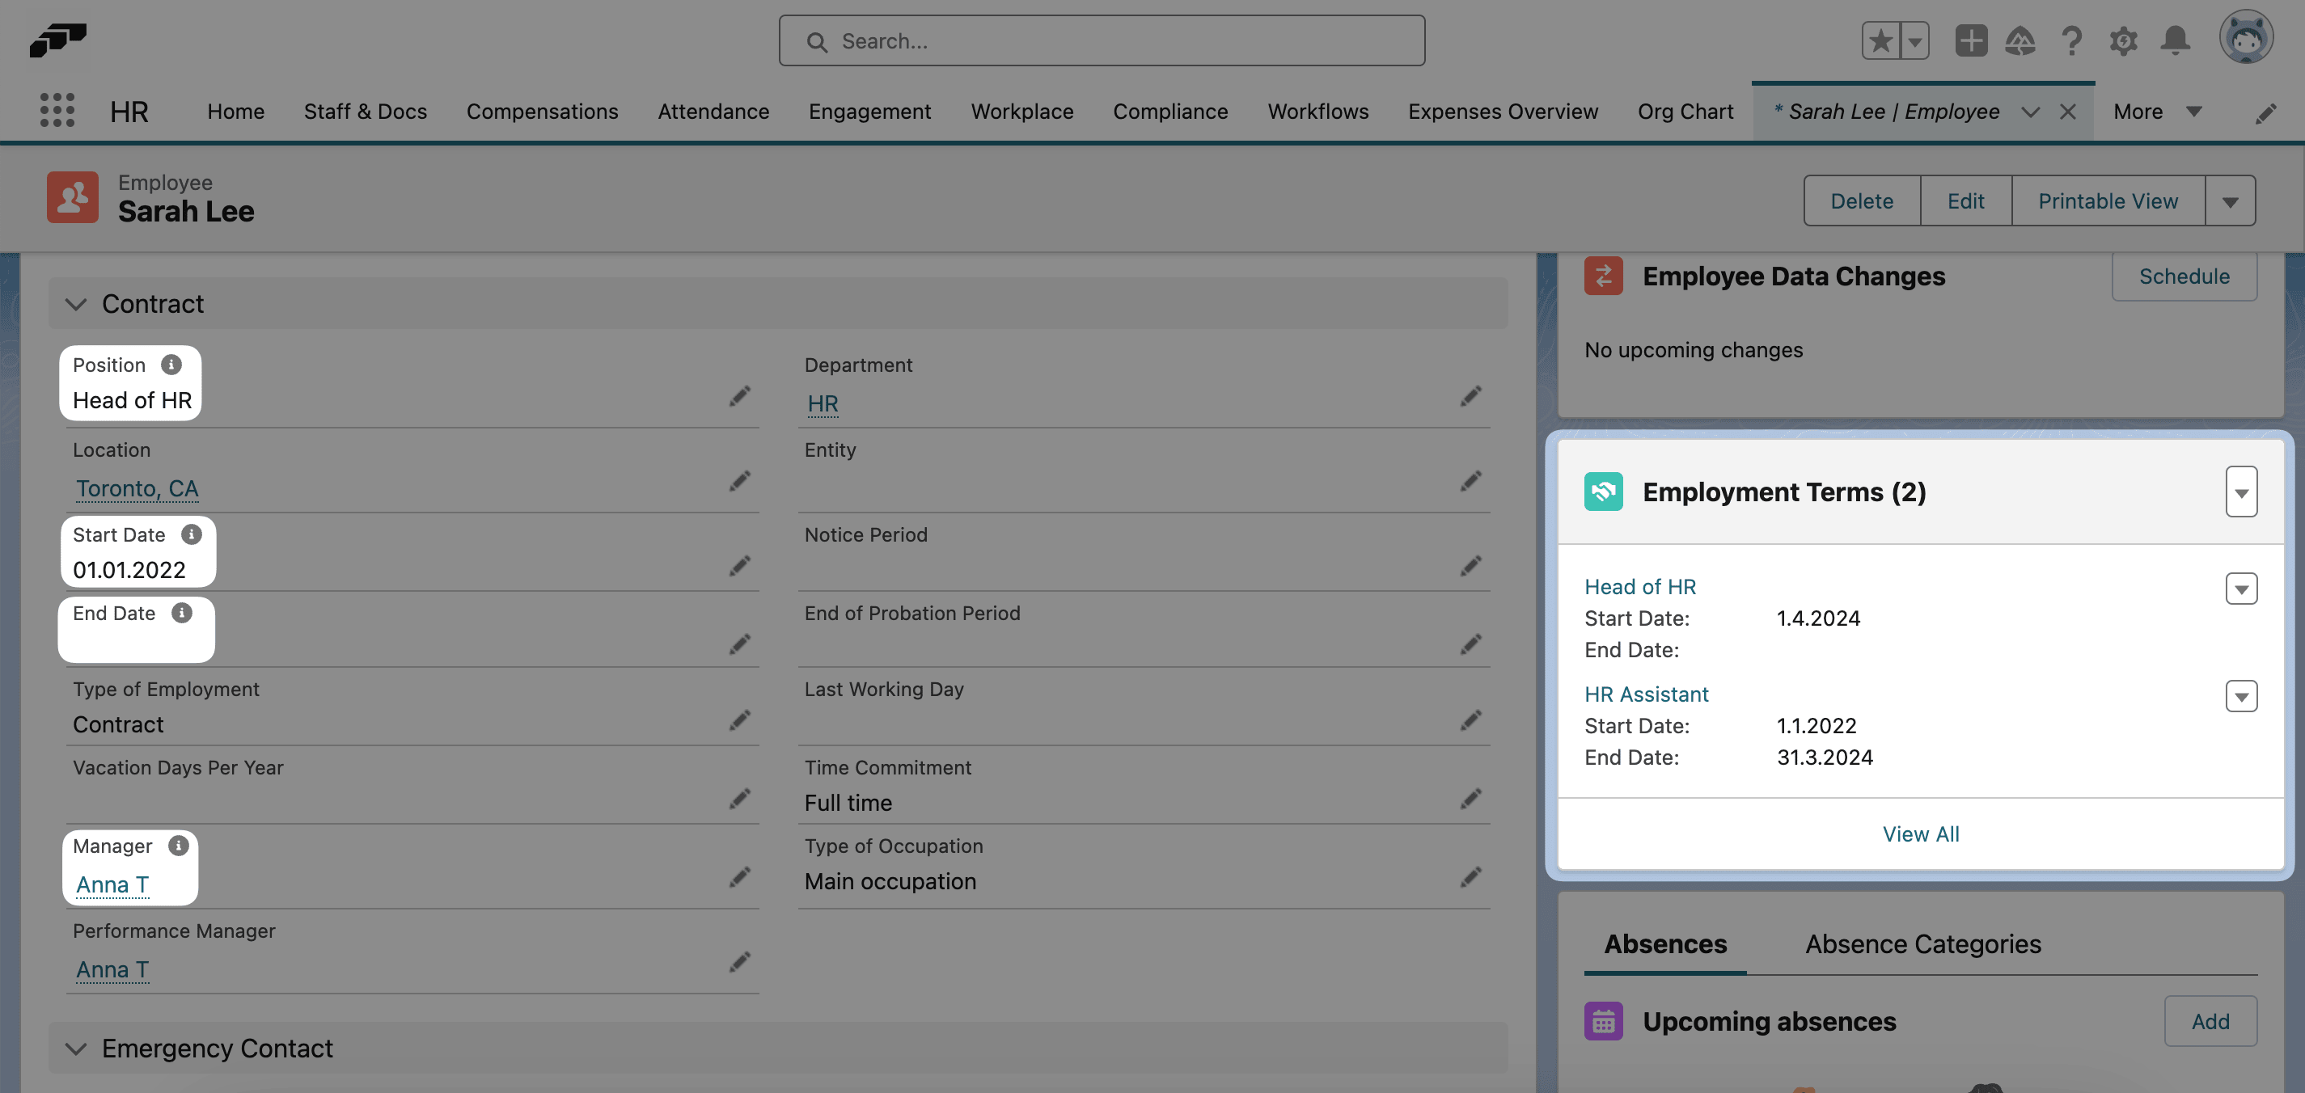The height and width of the screenshot is (1093, 2305).
Task: Edit the Type of Occupation pencil
Action: pyautogui.click(x=1471, y=877)
